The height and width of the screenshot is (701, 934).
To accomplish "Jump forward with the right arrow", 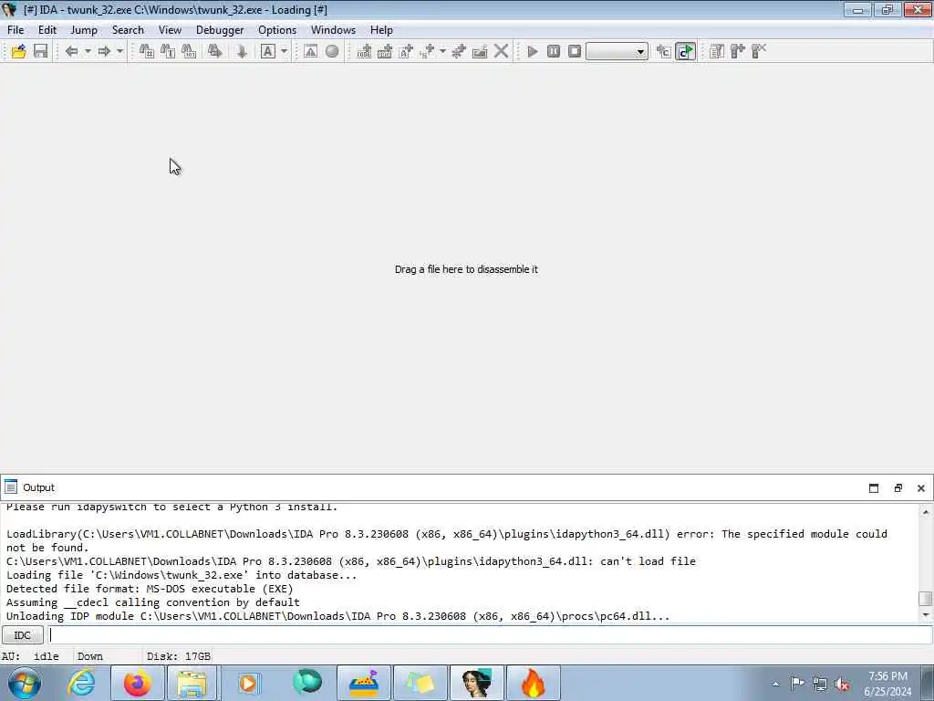I will coord(104,51).
